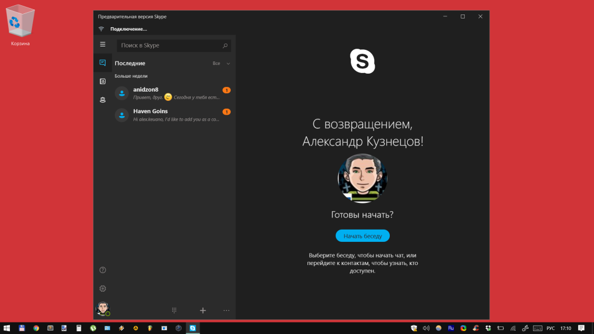Open Chrome from the taskbar
The image size is (594, 334).
(36, 328)
